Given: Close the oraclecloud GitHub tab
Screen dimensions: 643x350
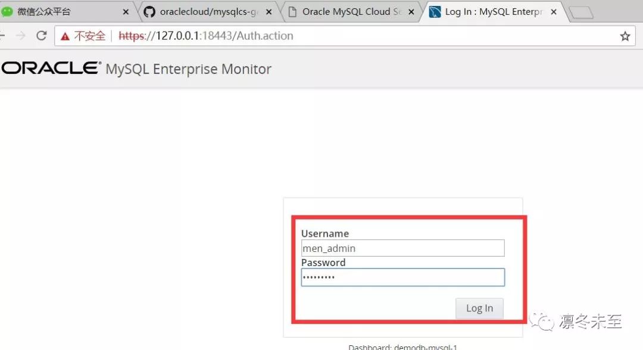Looking at the screenshot, I should [269, 11].
